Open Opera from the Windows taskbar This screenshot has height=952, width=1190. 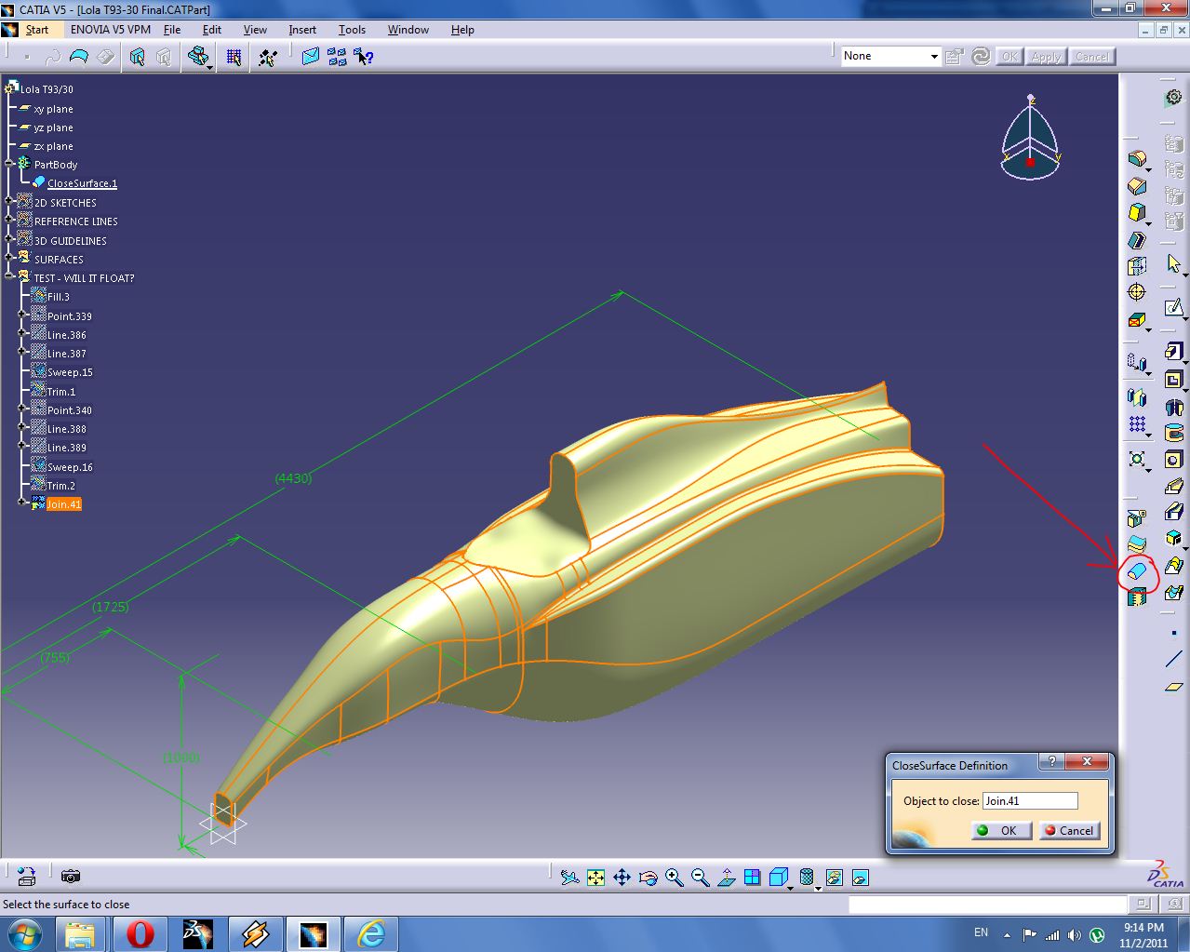140,933
